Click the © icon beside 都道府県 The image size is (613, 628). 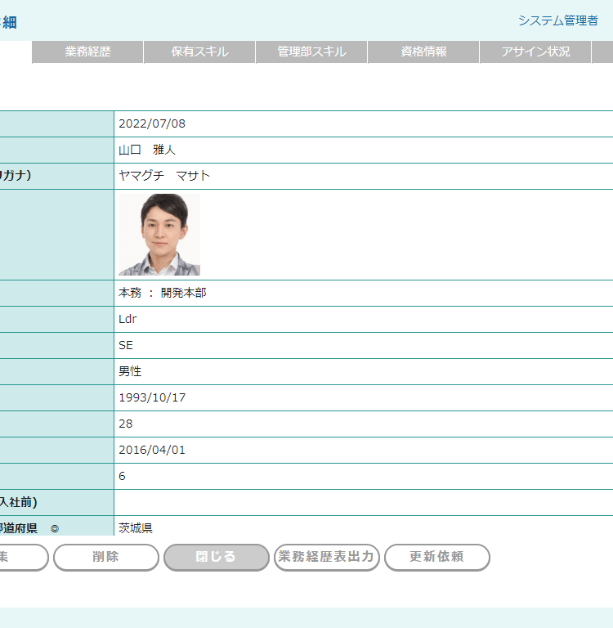[x=55, y=529]
